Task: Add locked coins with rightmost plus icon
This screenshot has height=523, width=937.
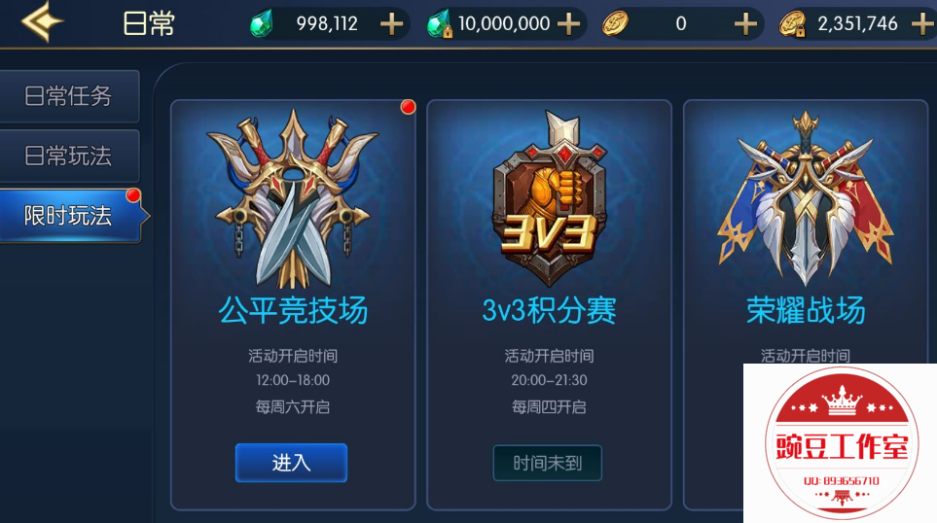Action: click(x=922, y=24)
